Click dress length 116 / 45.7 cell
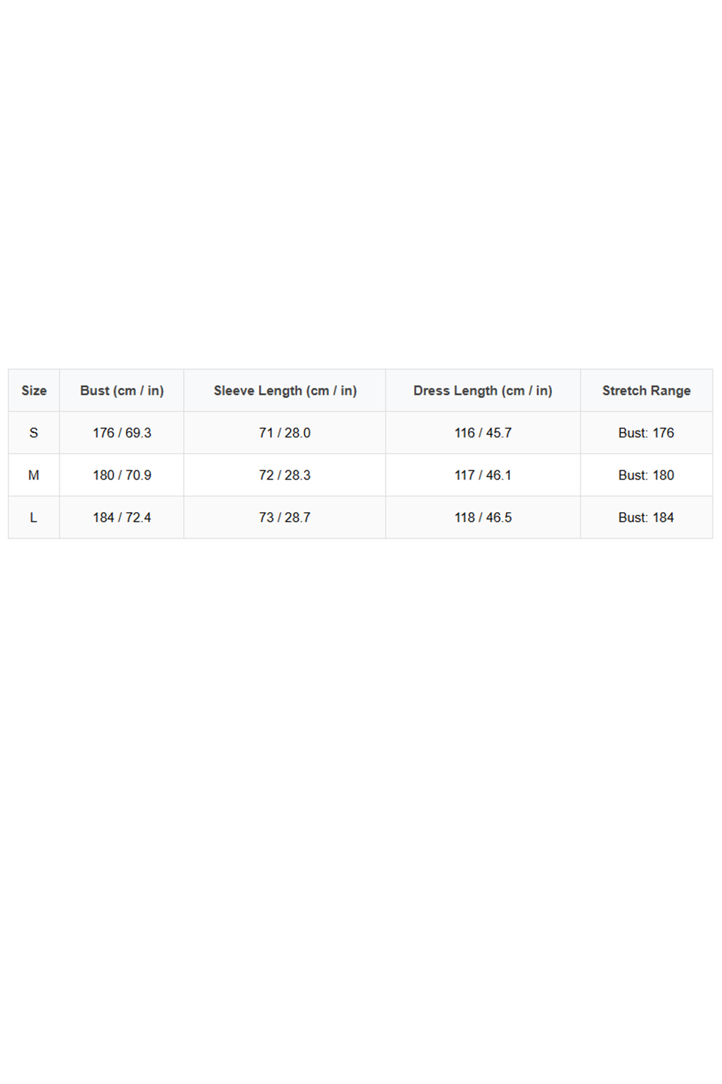Image resolution: width=722 pixels, height=1084 pixels. pos(482,433)
